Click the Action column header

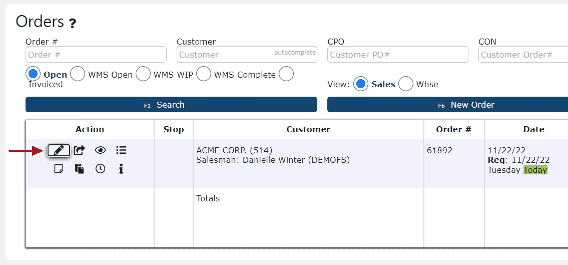click(x=90, y=129)
